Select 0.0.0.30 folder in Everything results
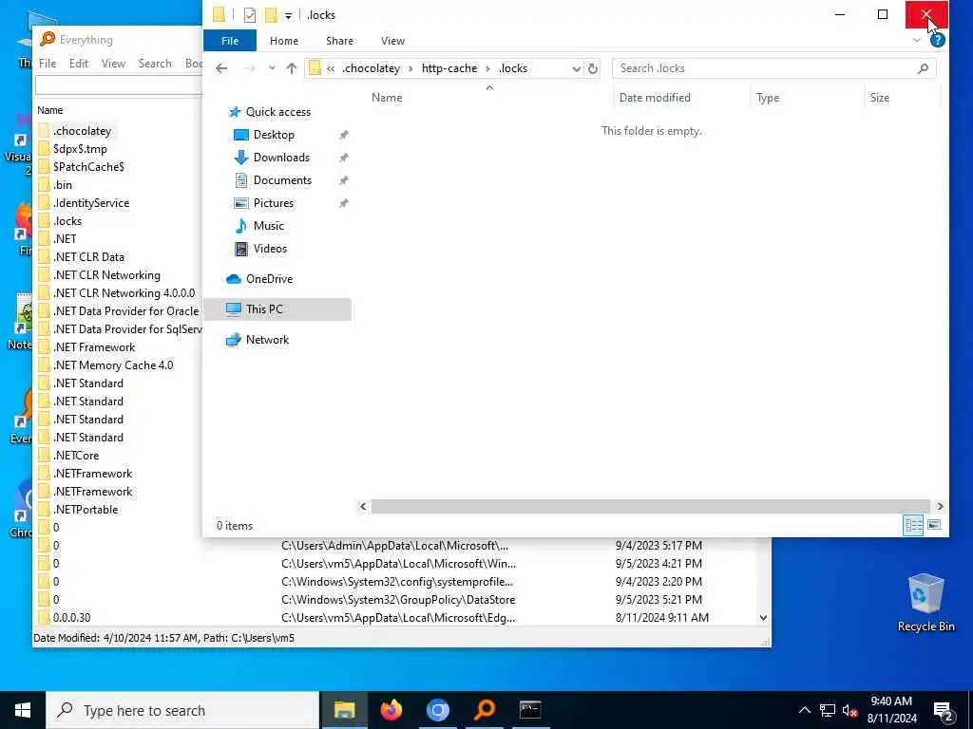The image size is (973, 729). click(x=71, y=618)
